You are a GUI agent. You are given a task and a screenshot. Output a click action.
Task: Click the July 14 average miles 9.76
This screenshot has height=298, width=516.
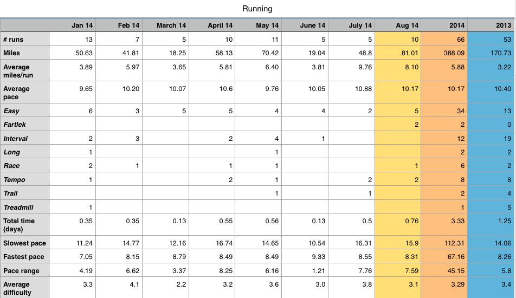click(x=351, y=70)
